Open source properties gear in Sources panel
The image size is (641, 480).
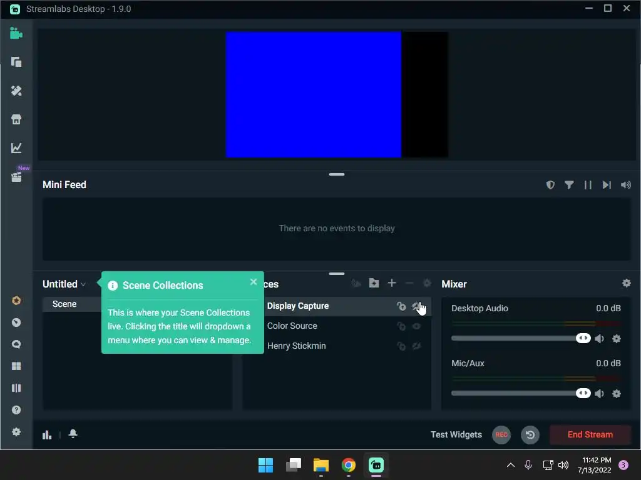[x=427, y=283]
